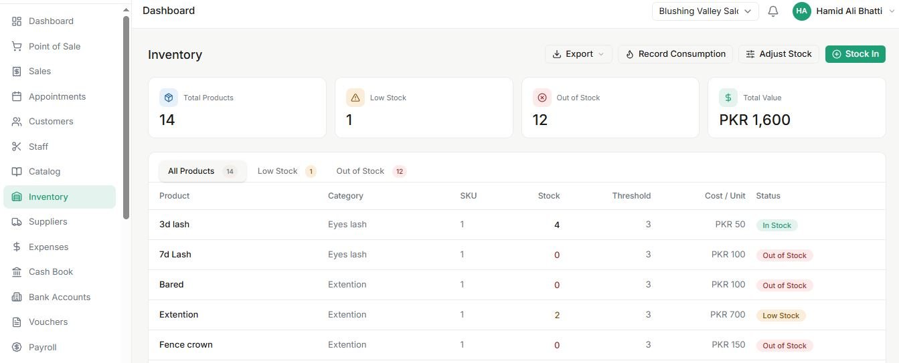This screenshot has height=363, width=899.
Task: Click the Staff scissors icon
Action: point(17,146)
